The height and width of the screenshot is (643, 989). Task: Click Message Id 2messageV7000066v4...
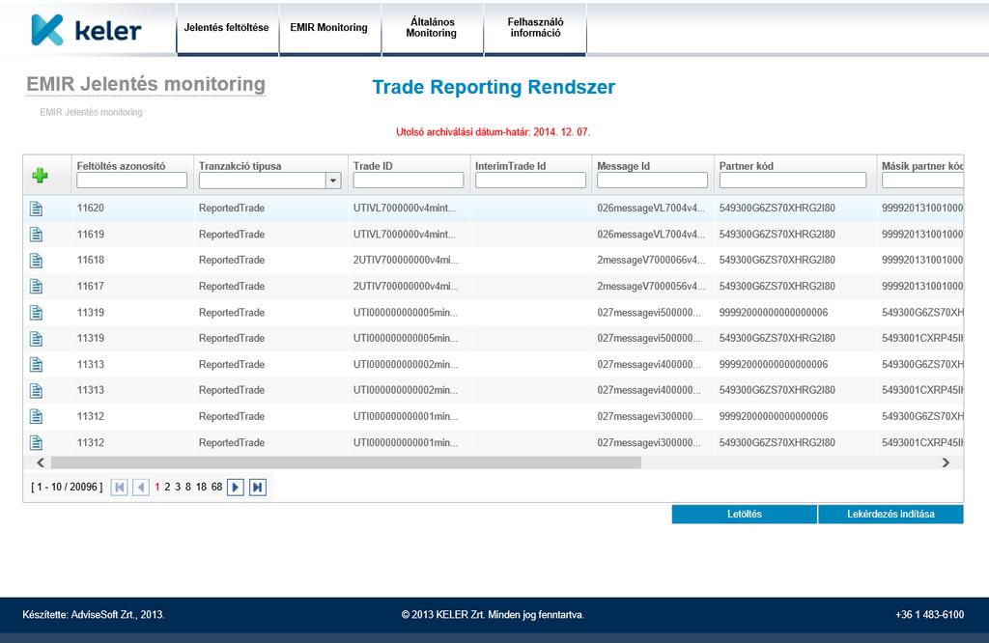[652, 261]
